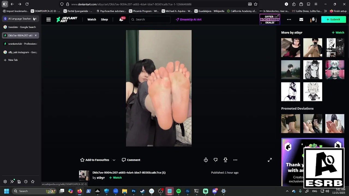Viewport: 349px width, 196px height.
Task: Open sidebar settings gear
Action: 5,182
